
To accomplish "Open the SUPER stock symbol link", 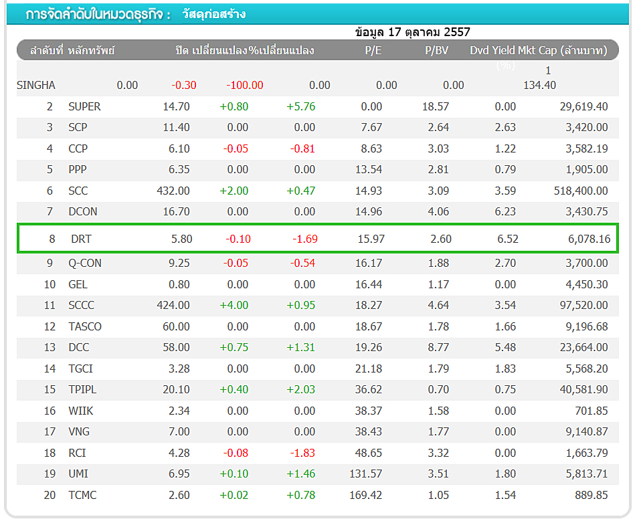I will (x=84, y=106).
